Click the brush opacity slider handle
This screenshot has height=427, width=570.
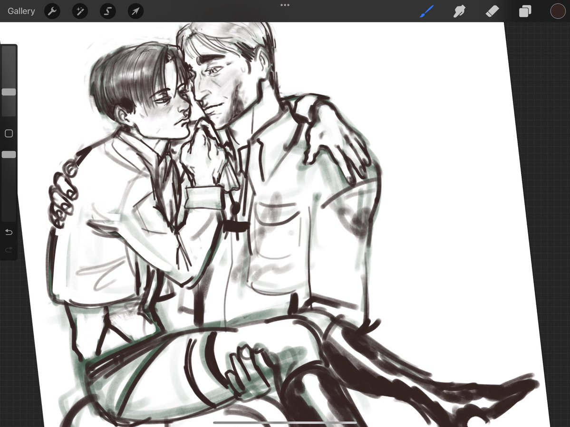tap(9, 155)
